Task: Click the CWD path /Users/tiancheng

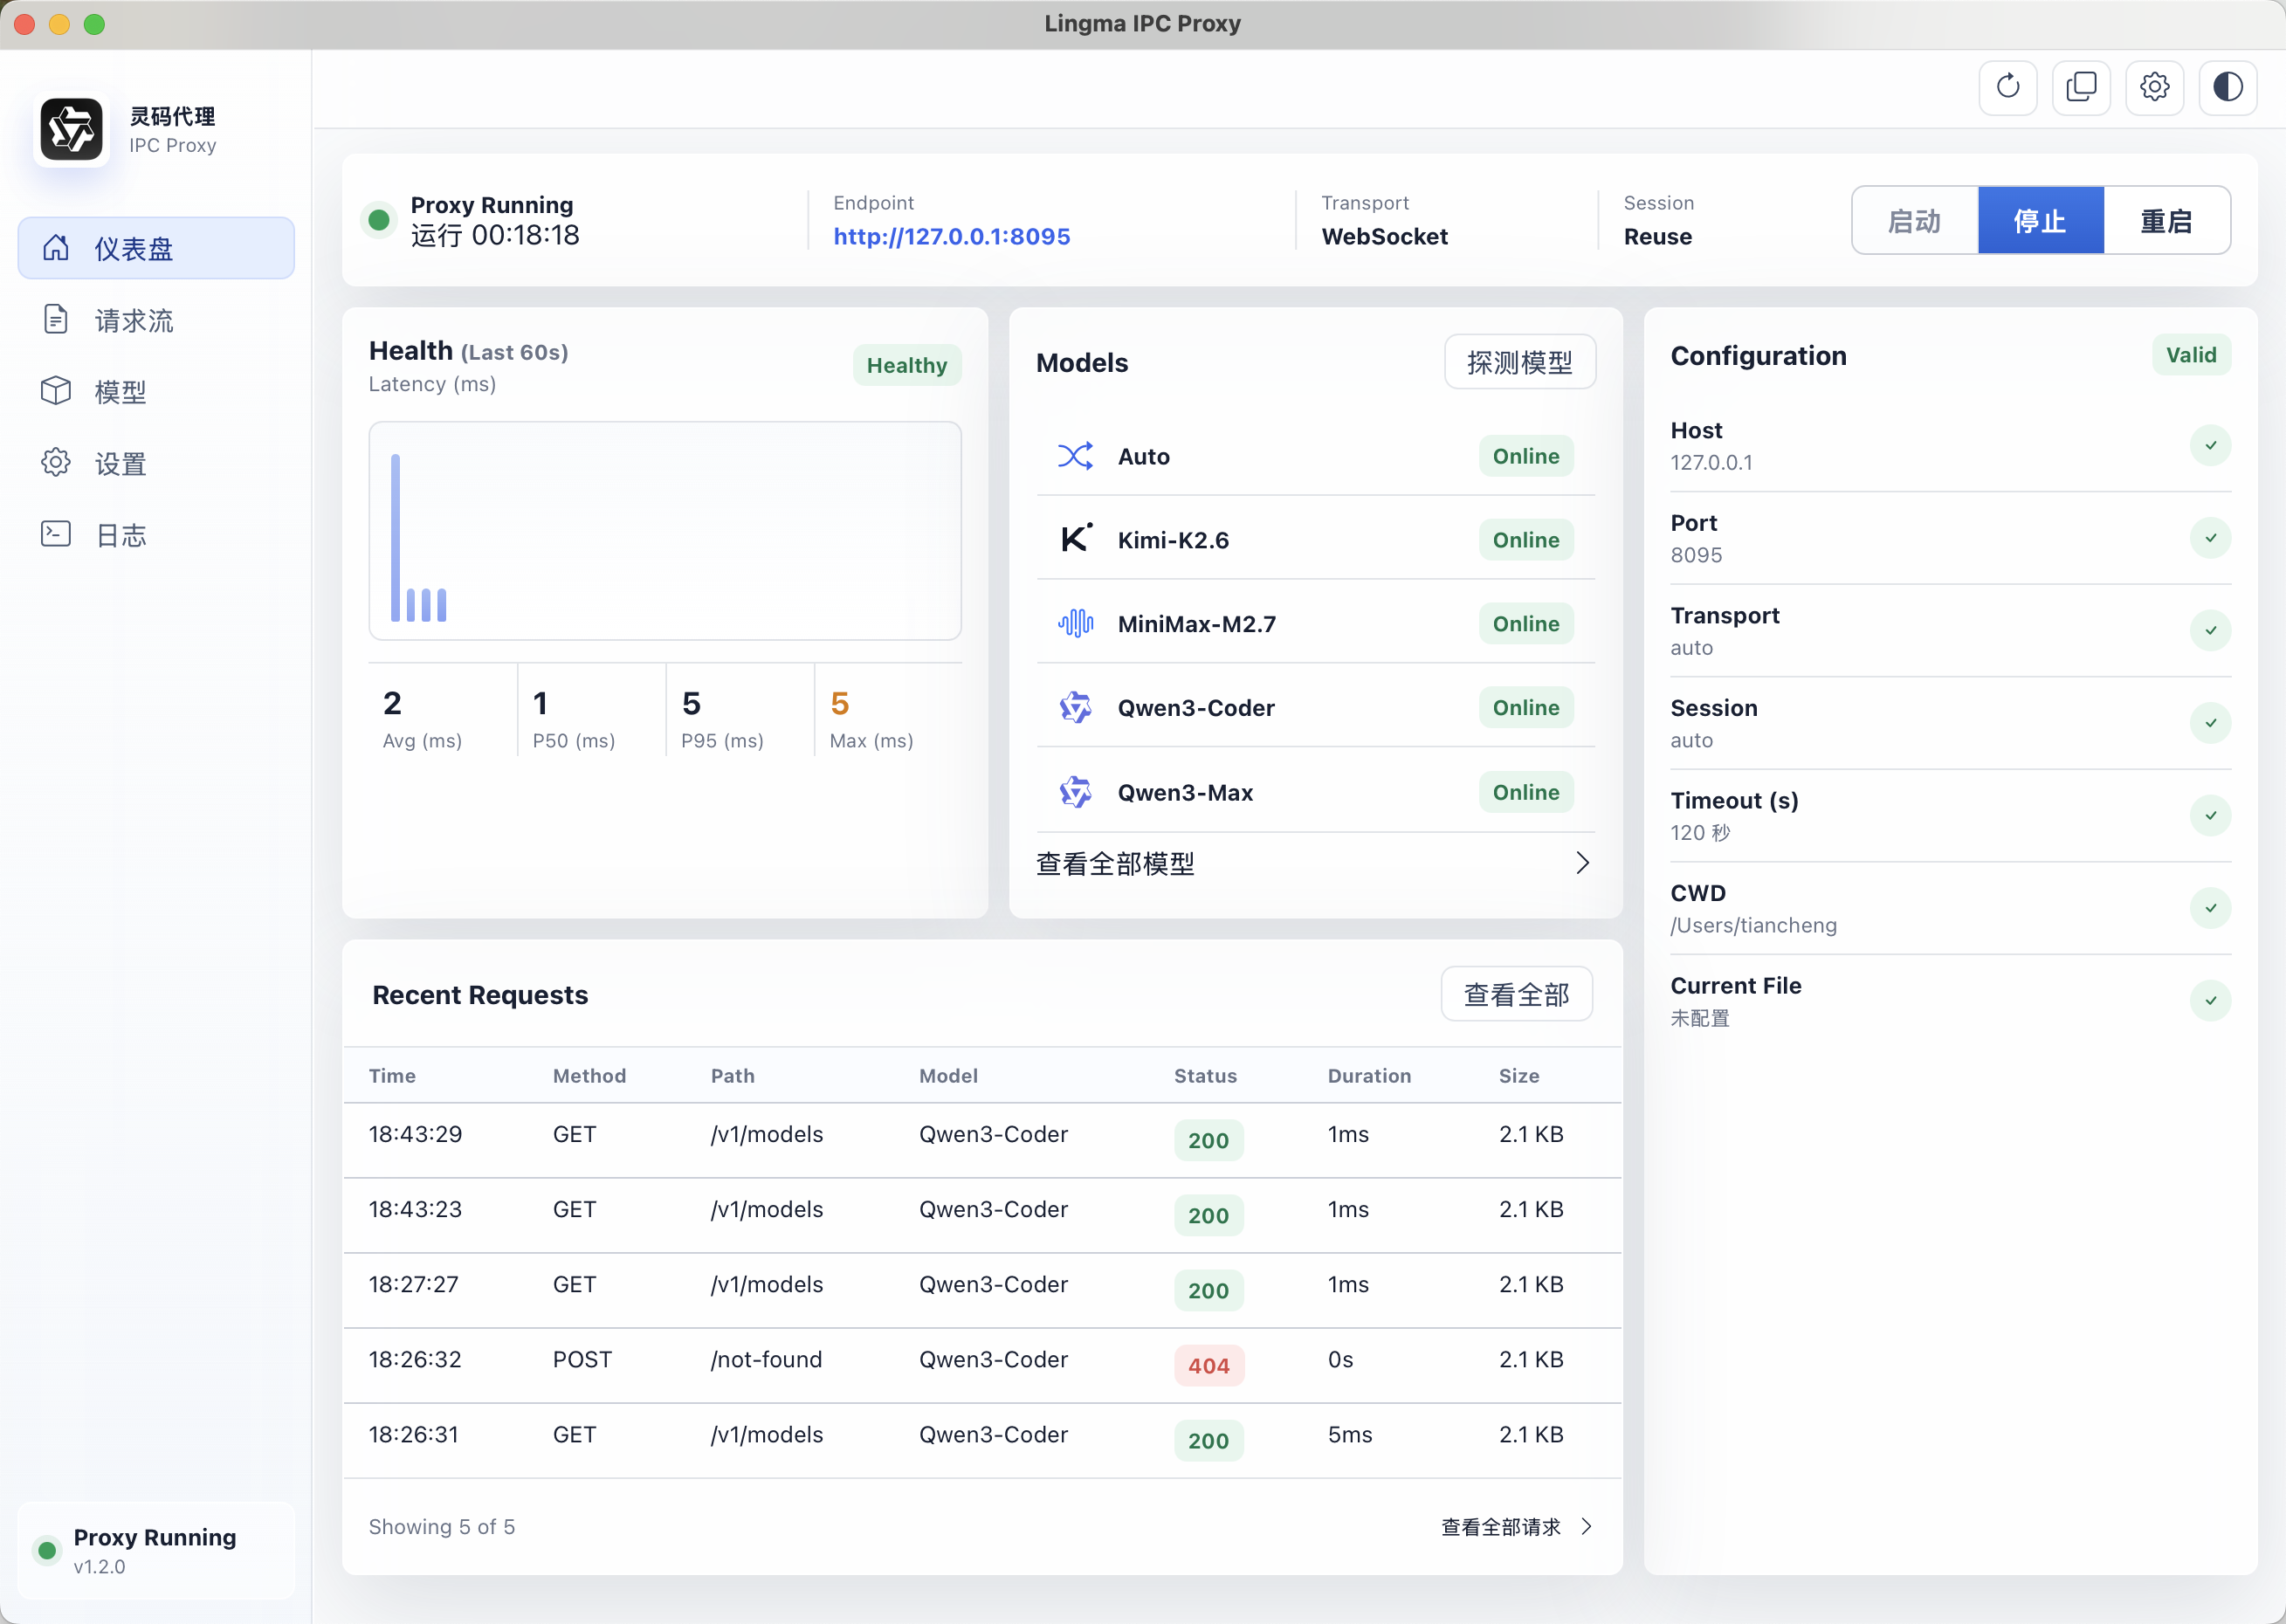Action: 1753,925
